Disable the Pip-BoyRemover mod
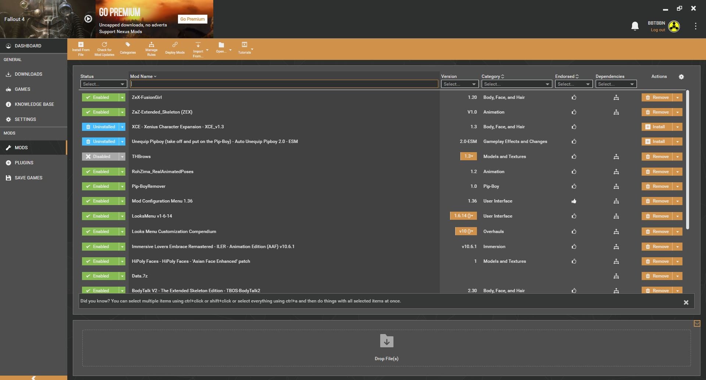This screenshot has height=380, width=706. pos(100,186)
